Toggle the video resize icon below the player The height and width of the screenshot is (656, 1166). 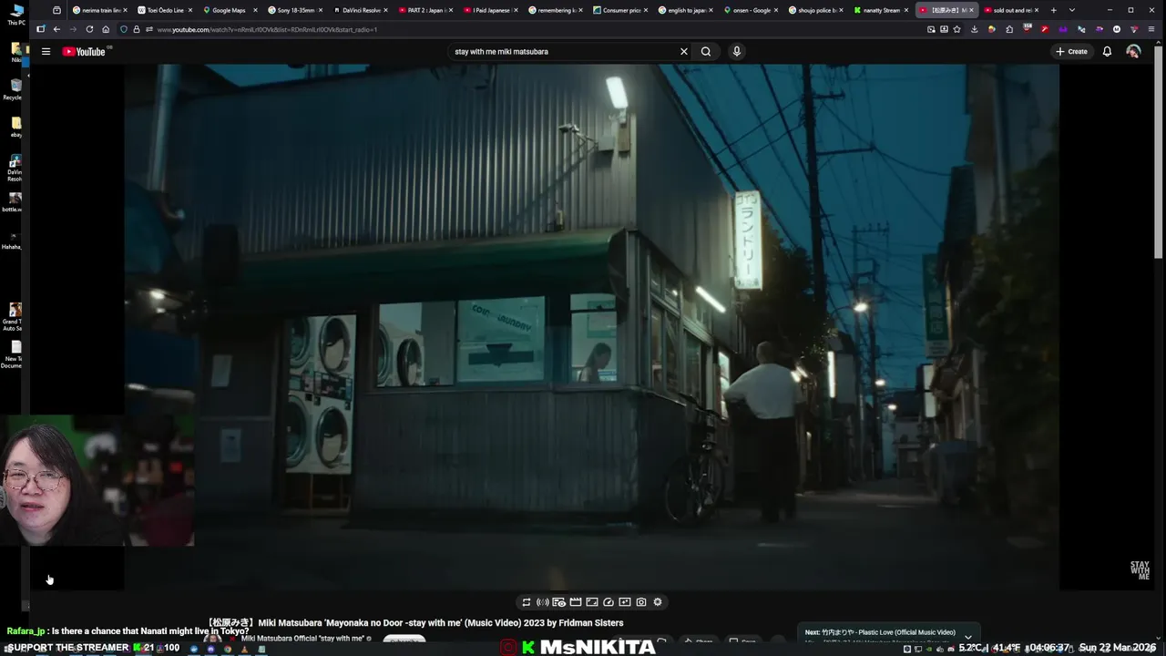(592, 602)
